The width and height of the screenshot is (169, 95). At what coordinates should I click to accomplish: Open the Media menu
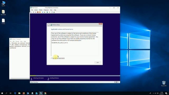41,10
